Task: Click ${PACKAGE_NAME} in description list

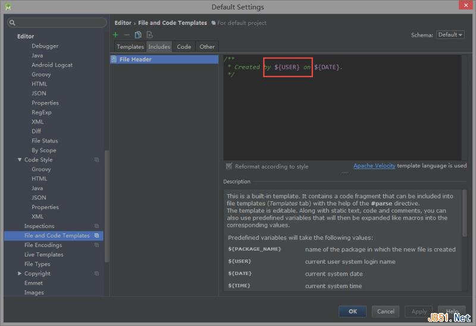Action: click(255, 249)
